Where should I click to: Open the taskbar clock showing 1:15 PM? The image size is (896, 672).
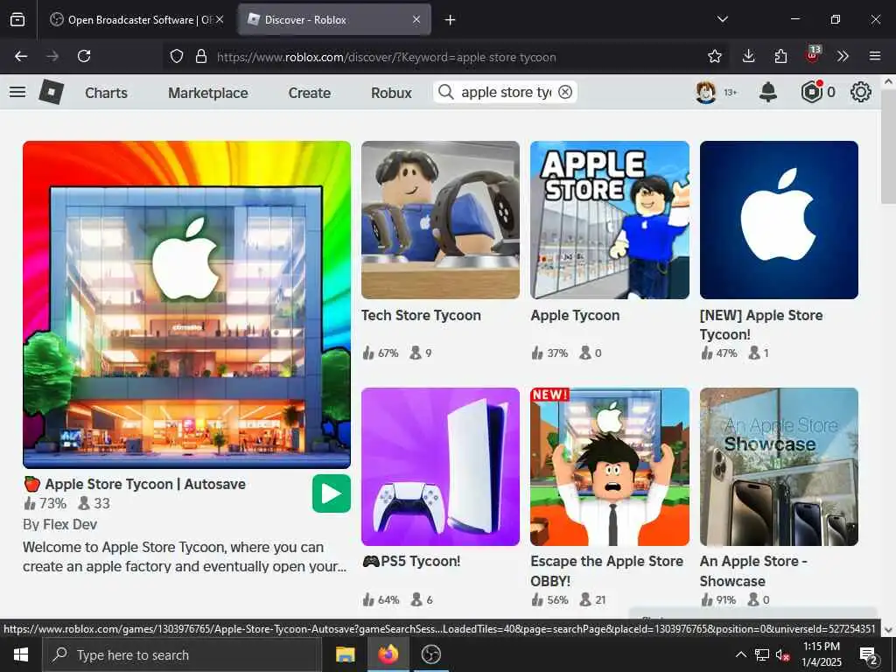click(x=822, y=654)
